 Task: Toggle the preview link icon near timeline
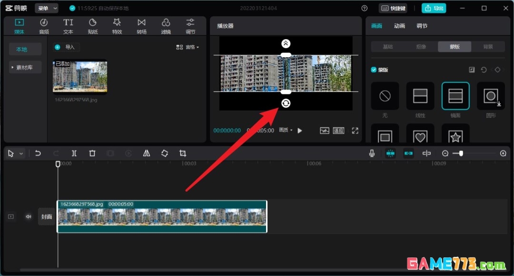409,153
